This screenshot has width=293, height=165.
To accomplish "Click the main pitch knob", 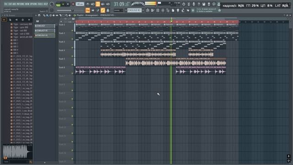I will (52, 10).
